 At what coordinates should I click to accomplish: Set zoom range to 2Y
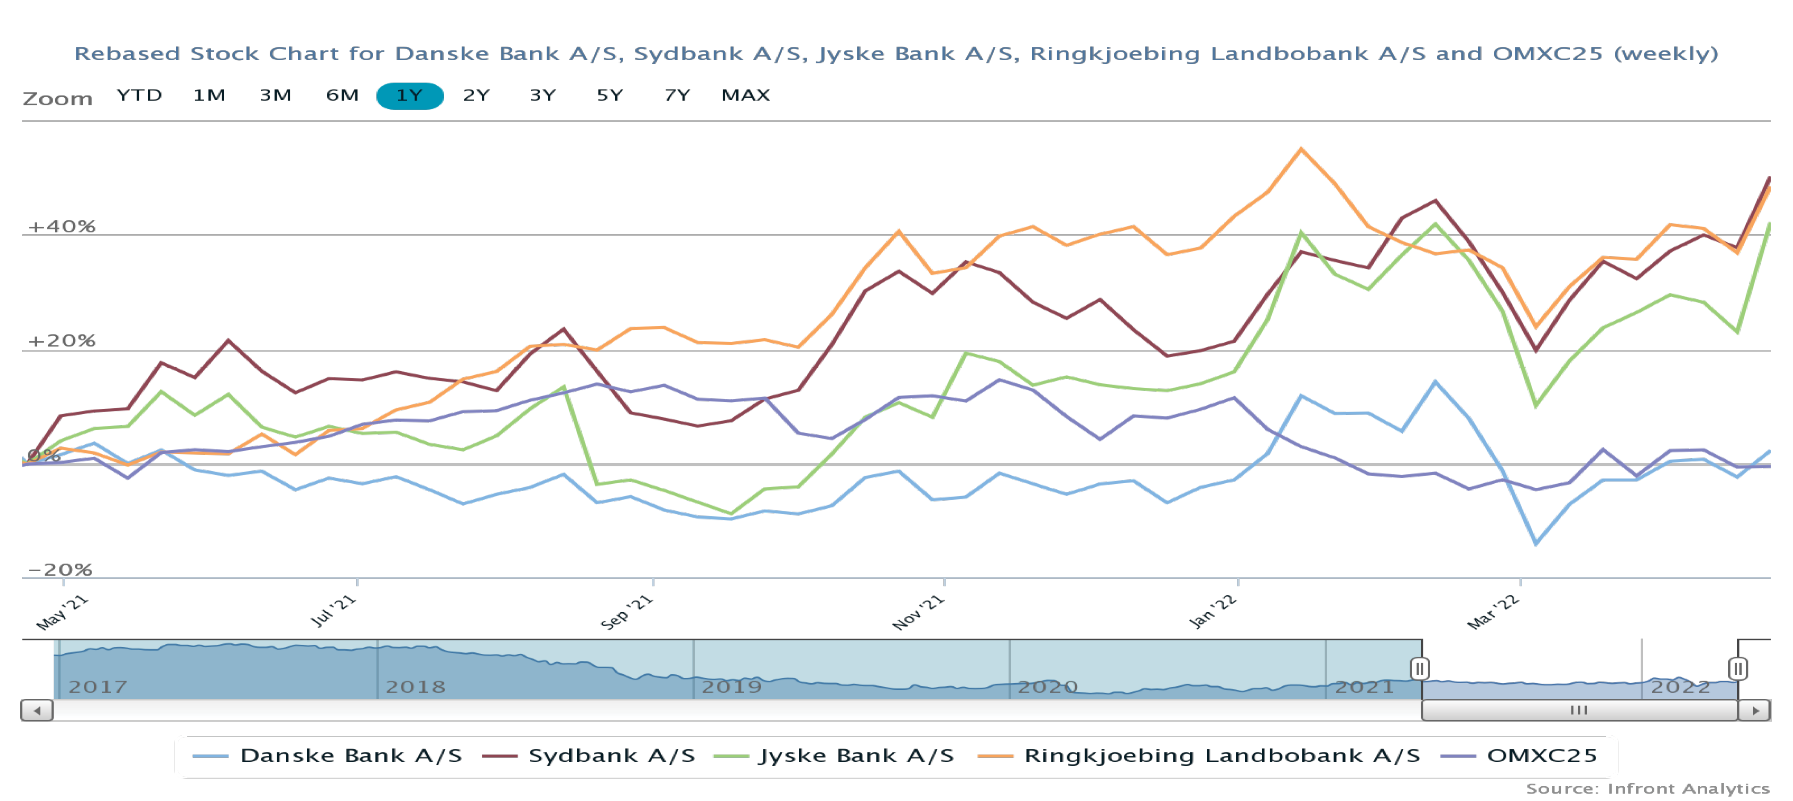pos(476,95)
